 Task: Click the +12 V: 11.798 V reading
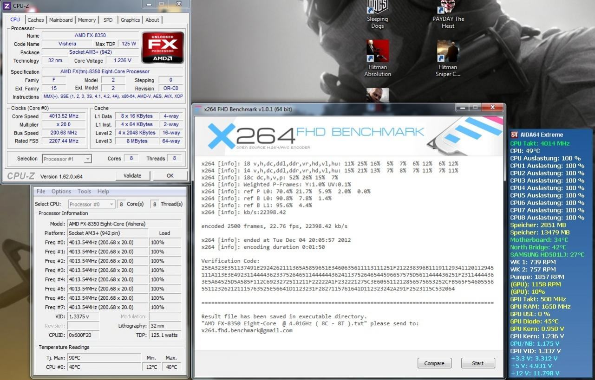point(535,374)
